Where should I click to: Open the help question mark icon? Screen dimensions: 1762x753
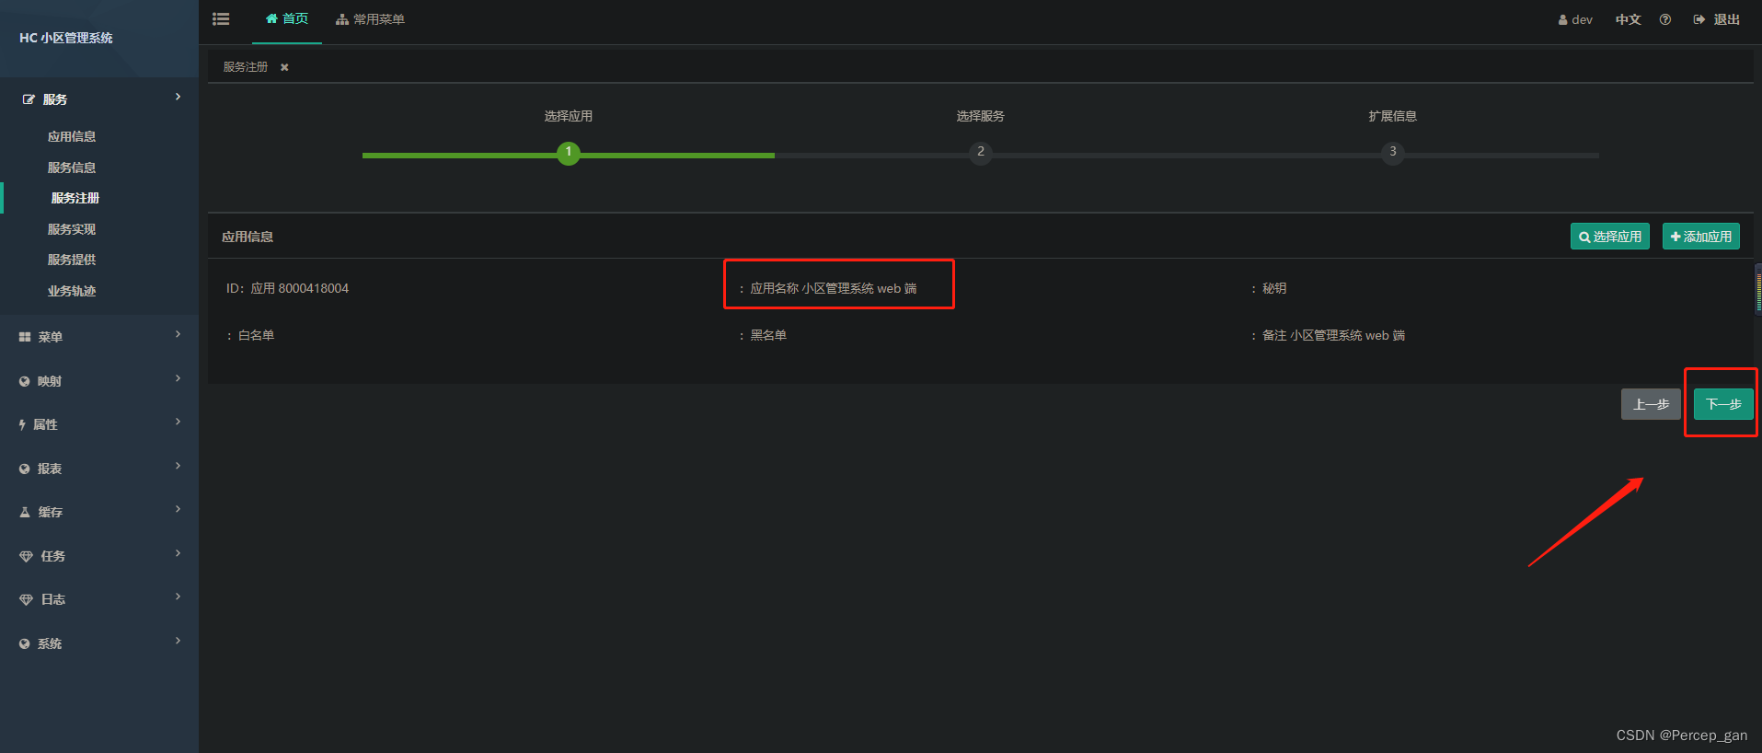click(1665, 19)
